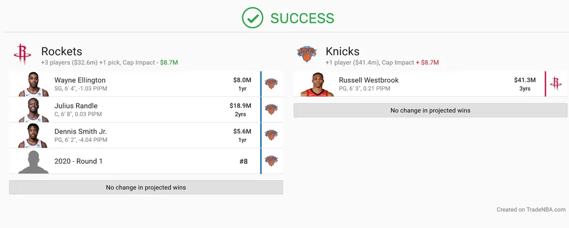Image resolution: width=569 pixels, height=228 pixels.
Task: Click Knicks 'No change in projected wins' bar
Action: (430, 110)
